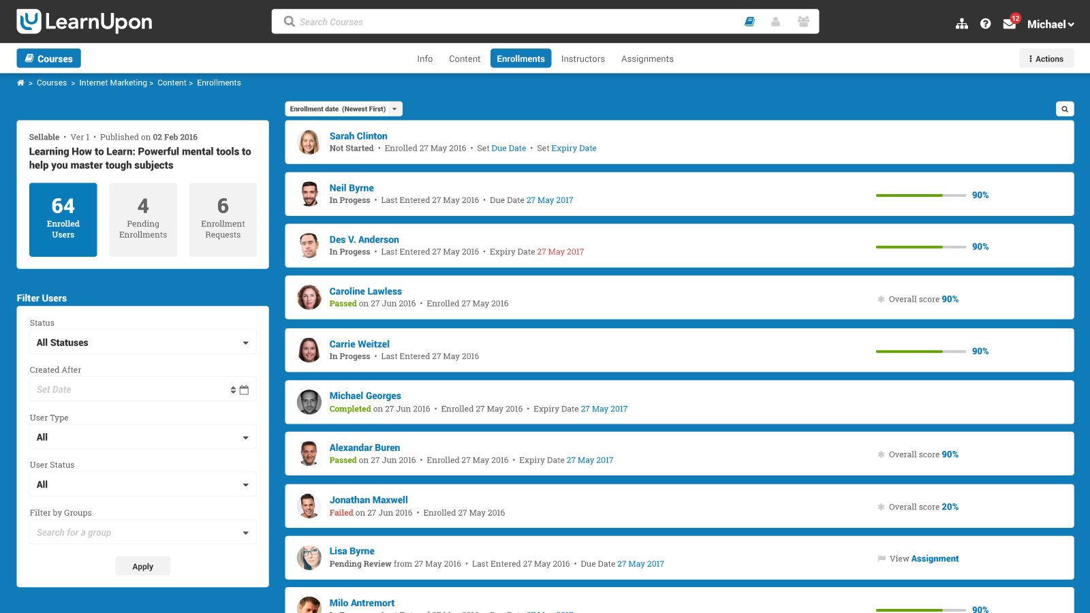Select the Content tab
Screen dimensions: 1090x613
click(x=464, y=59)
